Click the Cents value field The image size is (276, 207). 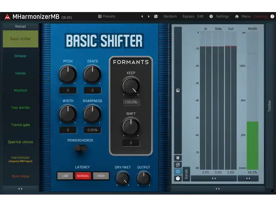(x=92, y=90)
